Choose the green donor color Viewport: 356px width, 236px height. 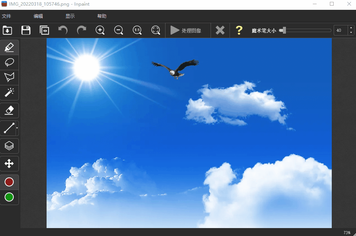pyautogui.click(x=9, y=197)
